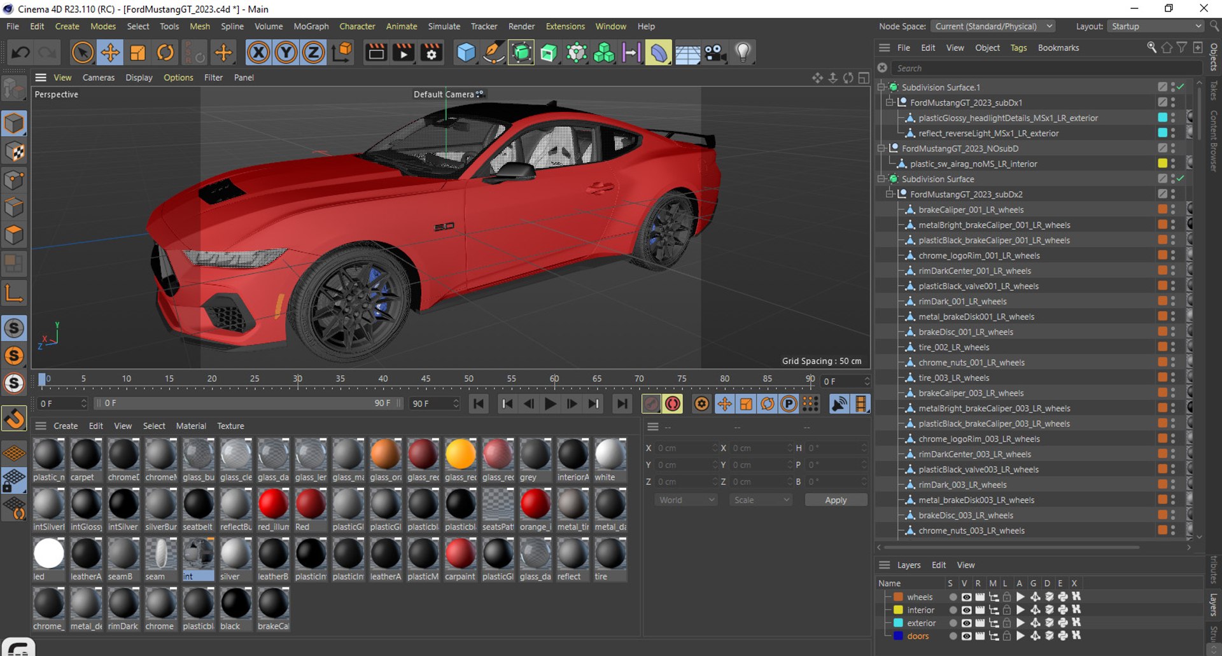Click the Apply button
Screen dimensions: 1222x656
(x=836, y=500)
